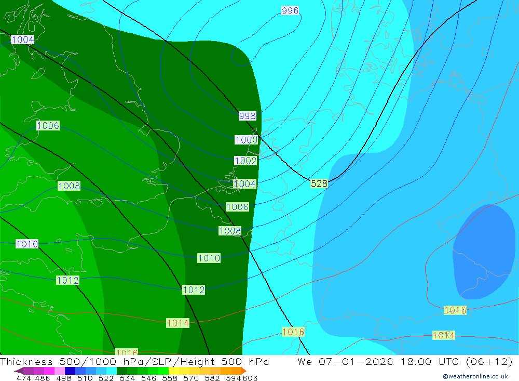Click the '(06+12)' run time text
This screenshot has width=519, height=381.
(489, 361)
